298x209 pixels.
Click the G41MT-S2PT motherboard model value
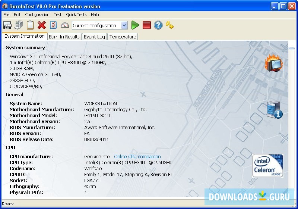tap(98, 116)
